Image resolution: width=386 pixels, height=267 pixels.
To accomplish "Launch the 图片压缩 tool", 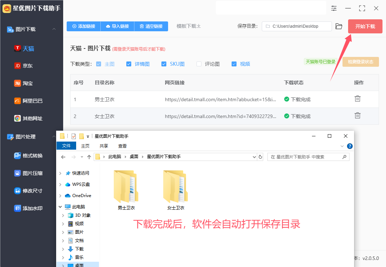I will point(28,173).
